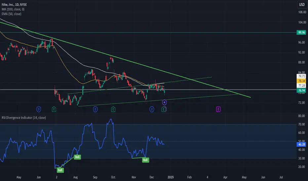Click the 104.00 price axis value
Screen dimensions: 308x181
pyautogui.click(x=302, y=22)
